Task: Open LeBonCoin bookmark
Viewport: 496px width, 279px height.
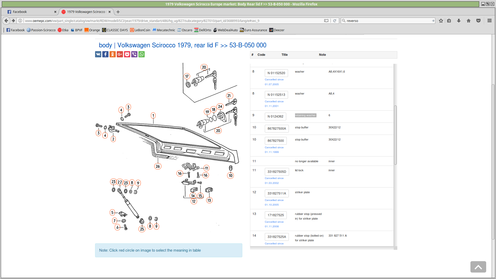Action: coord(140,30)
